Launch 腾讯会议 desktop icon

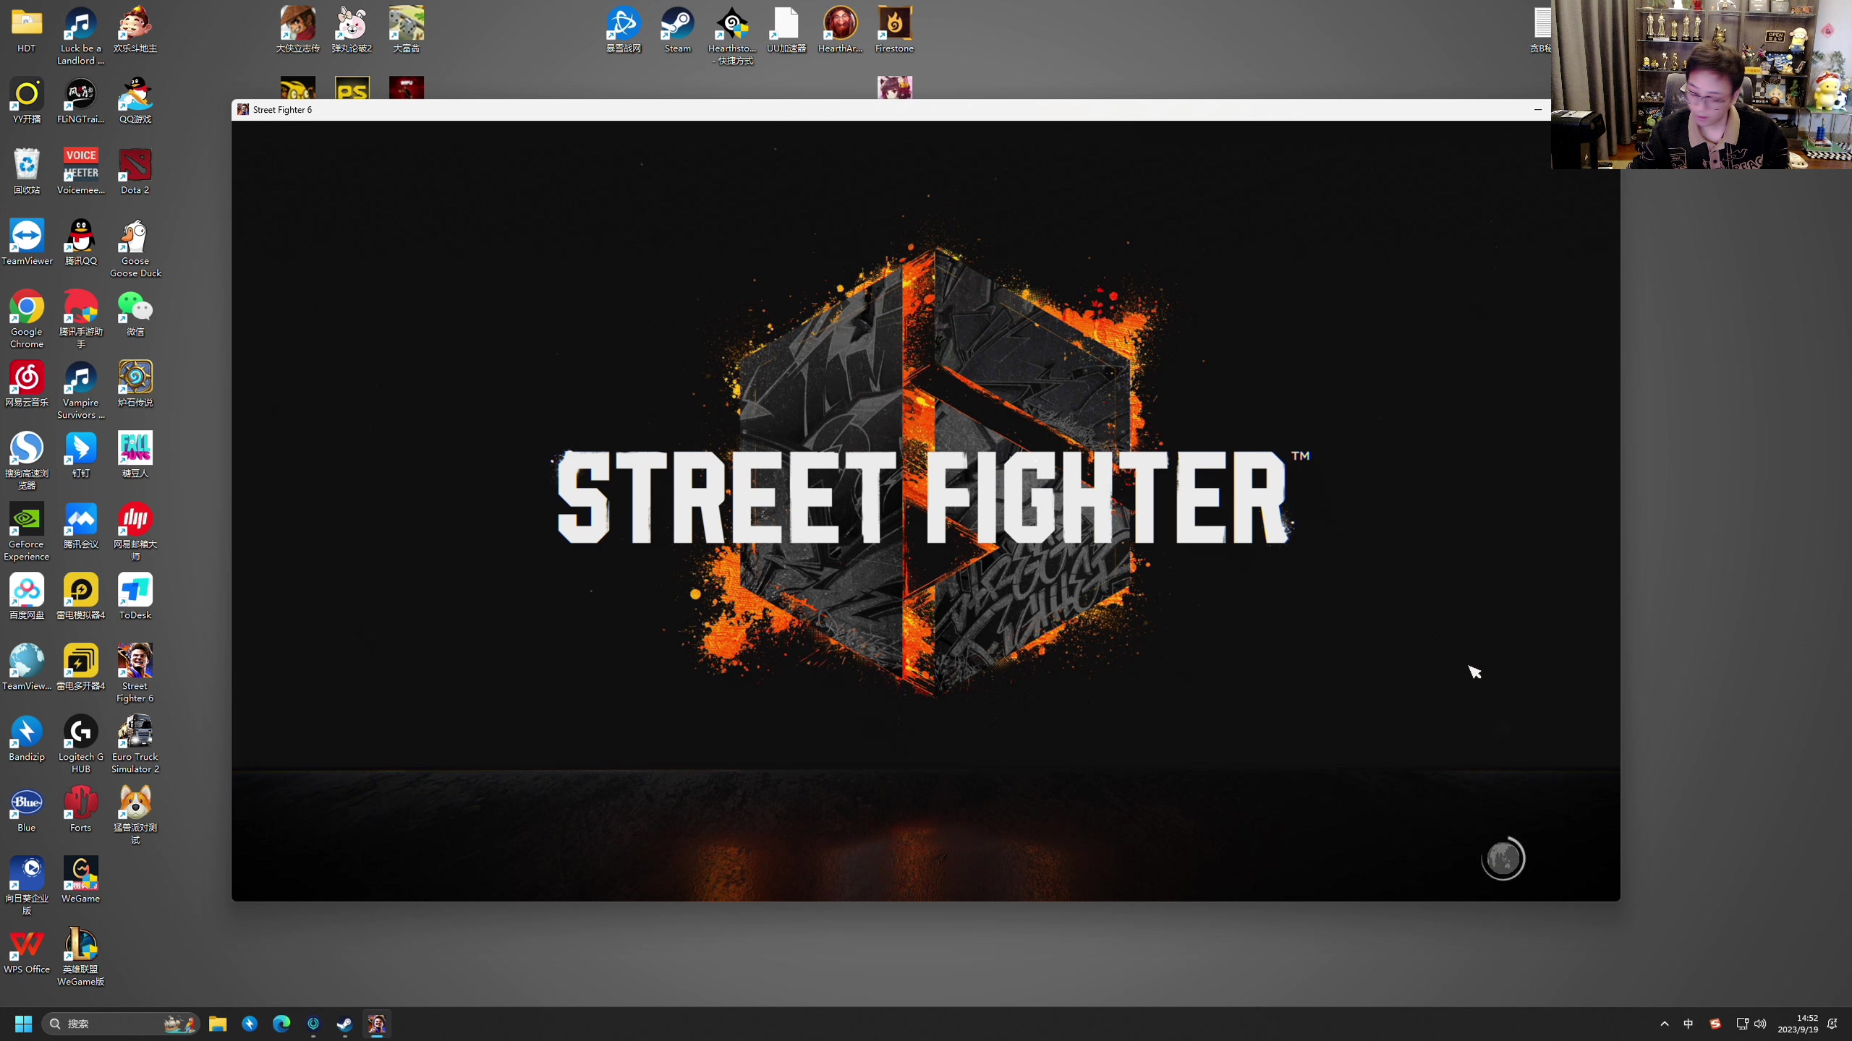(x=80, y=526)
